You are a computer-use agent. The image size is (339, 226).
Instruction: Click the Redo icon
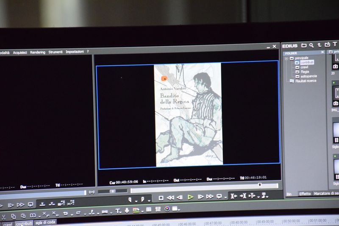pyautogui.click(x=78, y=213)
